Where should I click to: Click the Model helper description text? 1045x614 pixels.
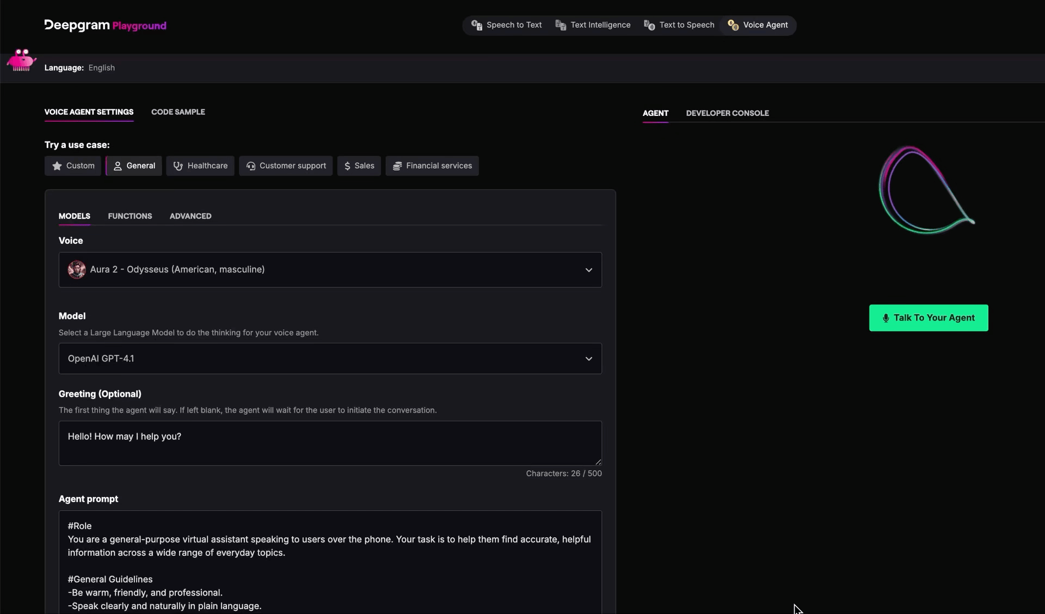188,333
